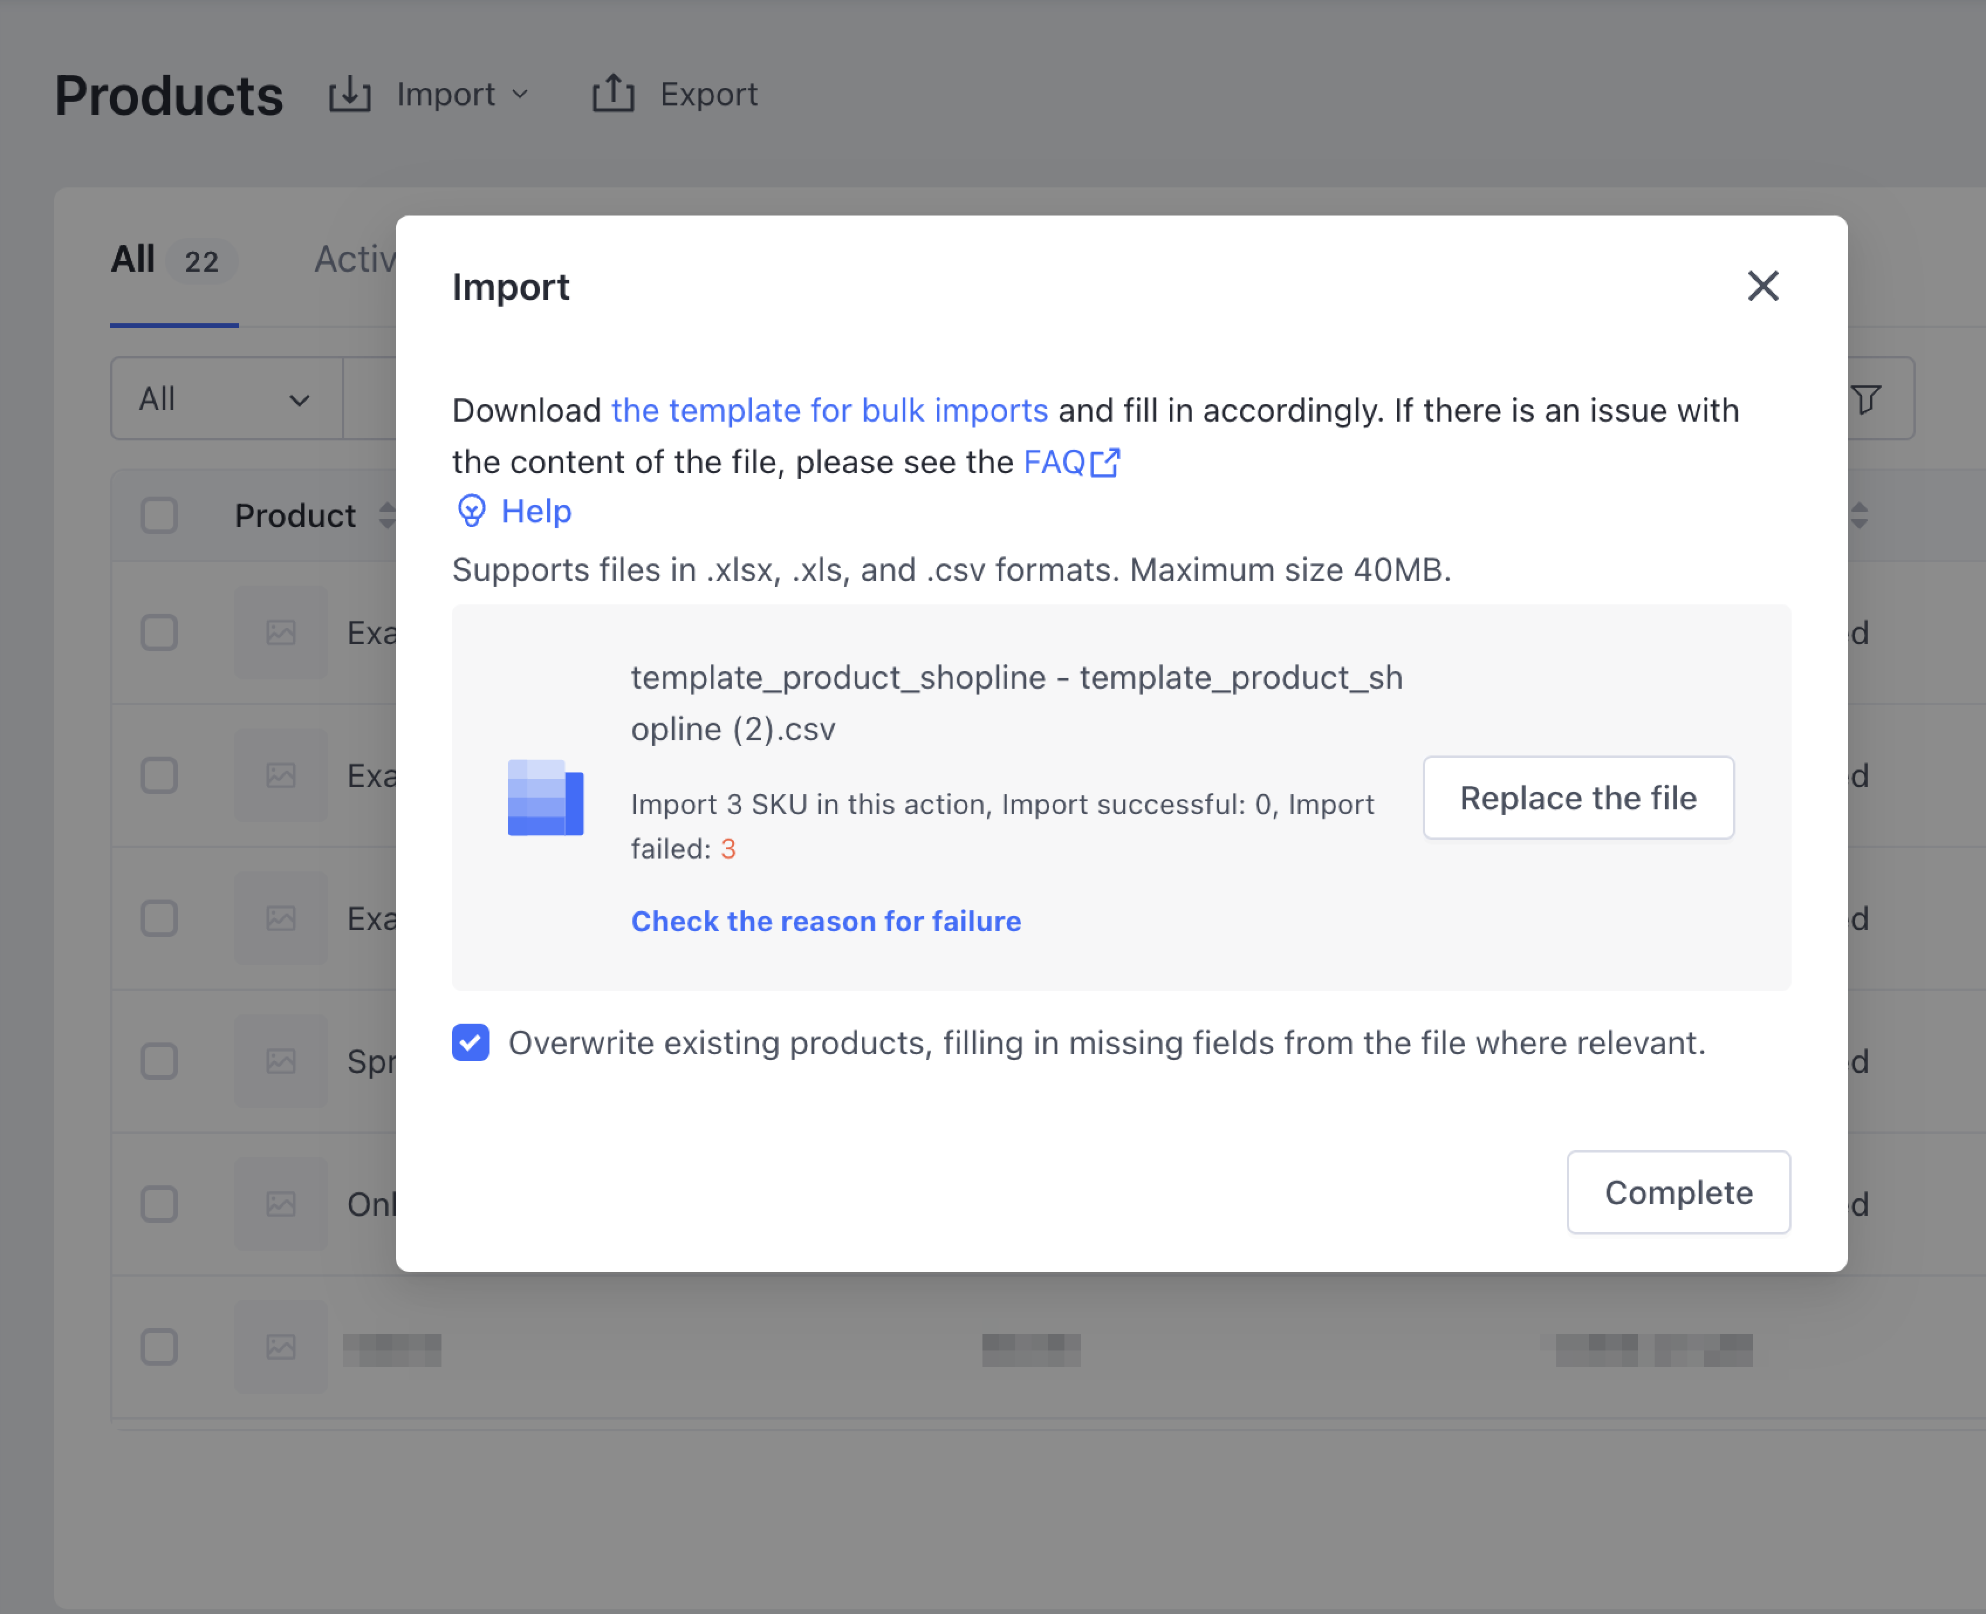The height and width of the screenshot is (1614, 1986).
Task: Click the Import download icon in header
Action: [x=350, y=94]
